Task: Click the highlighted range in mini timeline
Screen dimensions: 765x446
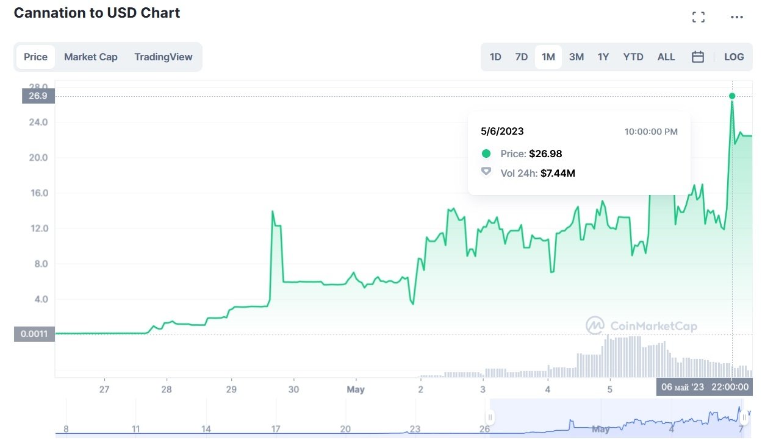Action: coord(617,417)
